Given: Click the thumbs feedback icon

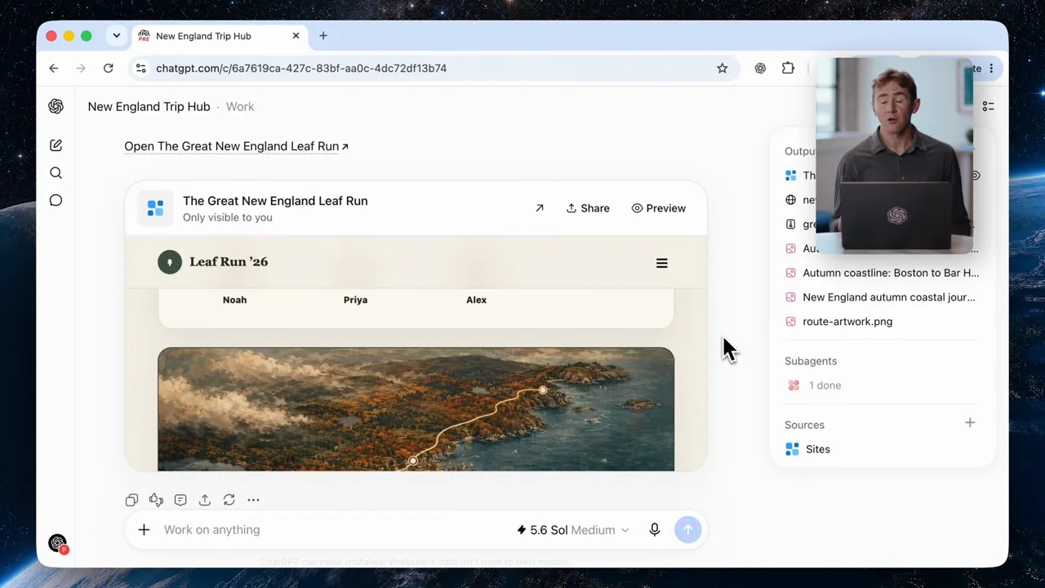Looking at the screenshot, I should 156,500.
